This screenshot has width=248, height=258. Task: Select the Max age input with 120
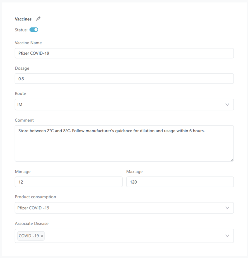click(180, 182)
